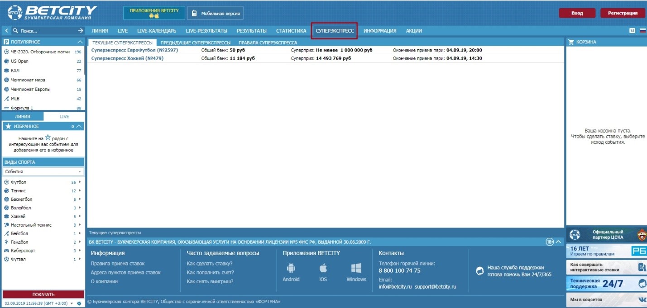Screen dimensions: 647x308
Task: Collapse the ИЗБРАННОЕ section
Action: 79,127
